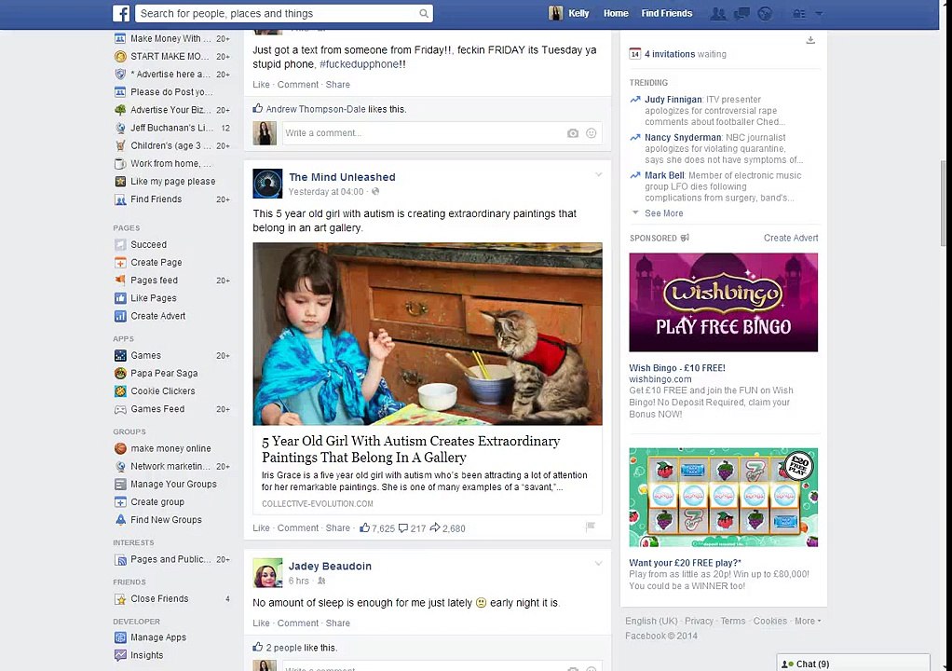Image resolution: width=952 pixels, height=671 pixels.
Task: Click English (UK) language link
Action: click(651, 621)
